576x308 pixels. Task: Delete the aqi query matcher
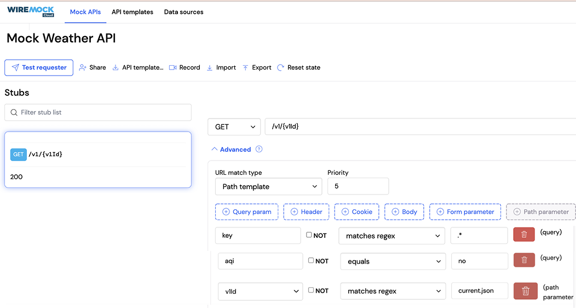click(x=524, y=260)
